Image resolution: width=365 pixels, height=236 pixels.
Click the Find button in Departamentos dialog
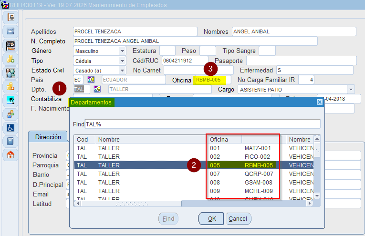tap(168, 218)
